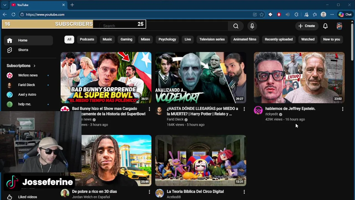Image resolution: width=355 pixels, height=200 pixels.
Task: Open Wefere news subscription channel
Action: tap(28, 75)
